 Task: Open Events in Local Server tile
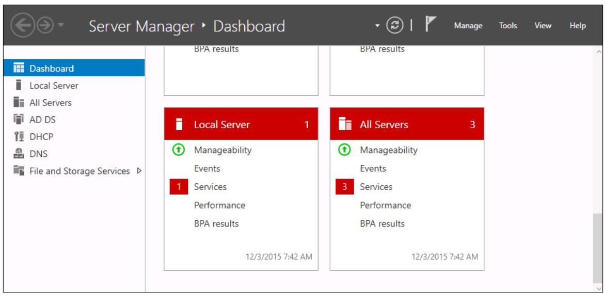207,168
